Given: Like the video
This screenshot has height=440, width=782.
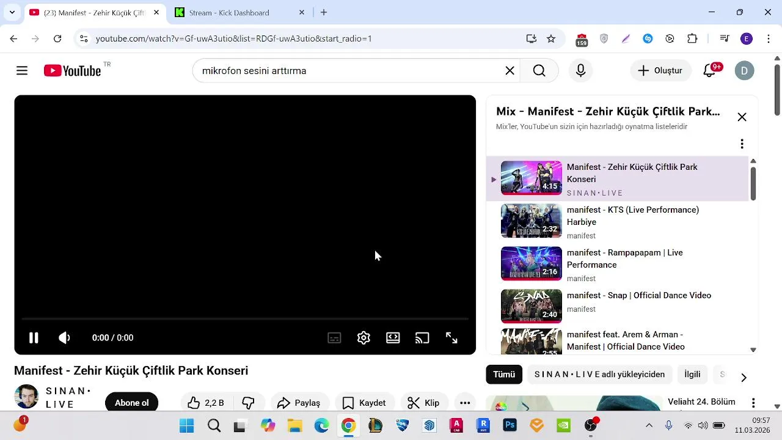Looking at the screenshot, I should click(206, 403).
